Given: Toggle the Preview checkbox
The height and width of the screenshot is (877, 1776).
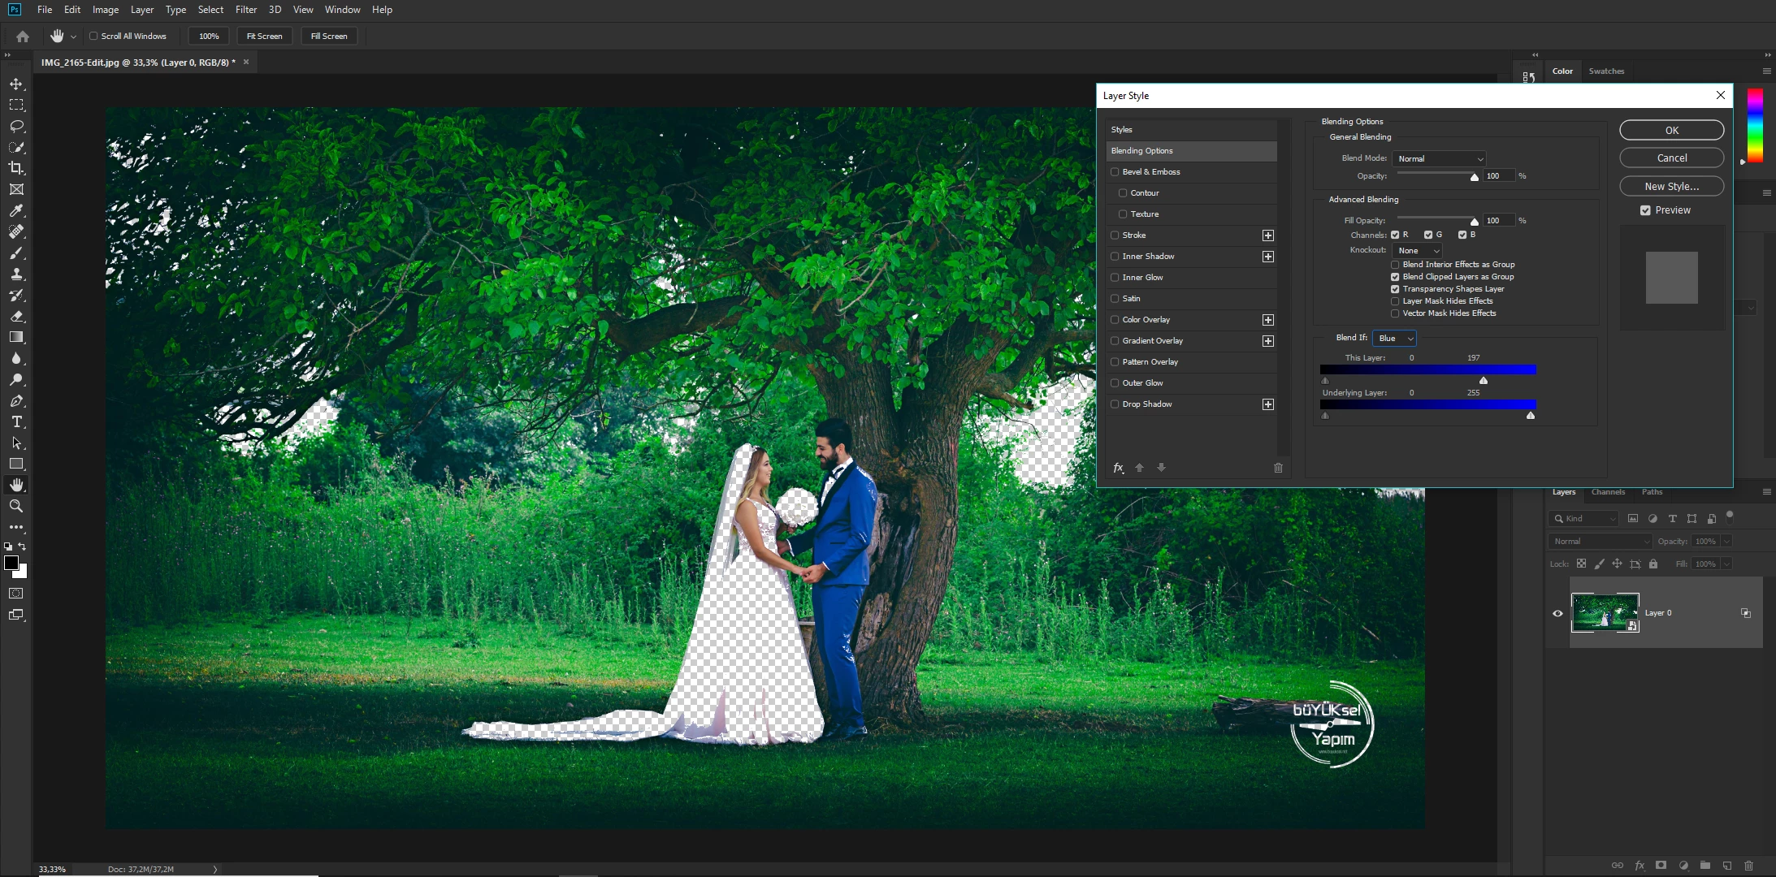Looking at the screenshot, I should [1645, 210].
